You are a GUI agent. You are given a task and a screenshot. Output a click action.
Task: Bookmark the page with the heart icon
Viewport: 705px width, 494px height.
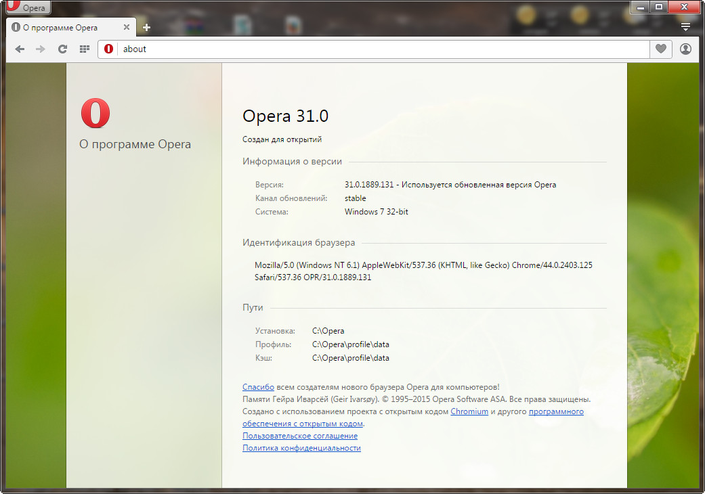click(660, 49)
